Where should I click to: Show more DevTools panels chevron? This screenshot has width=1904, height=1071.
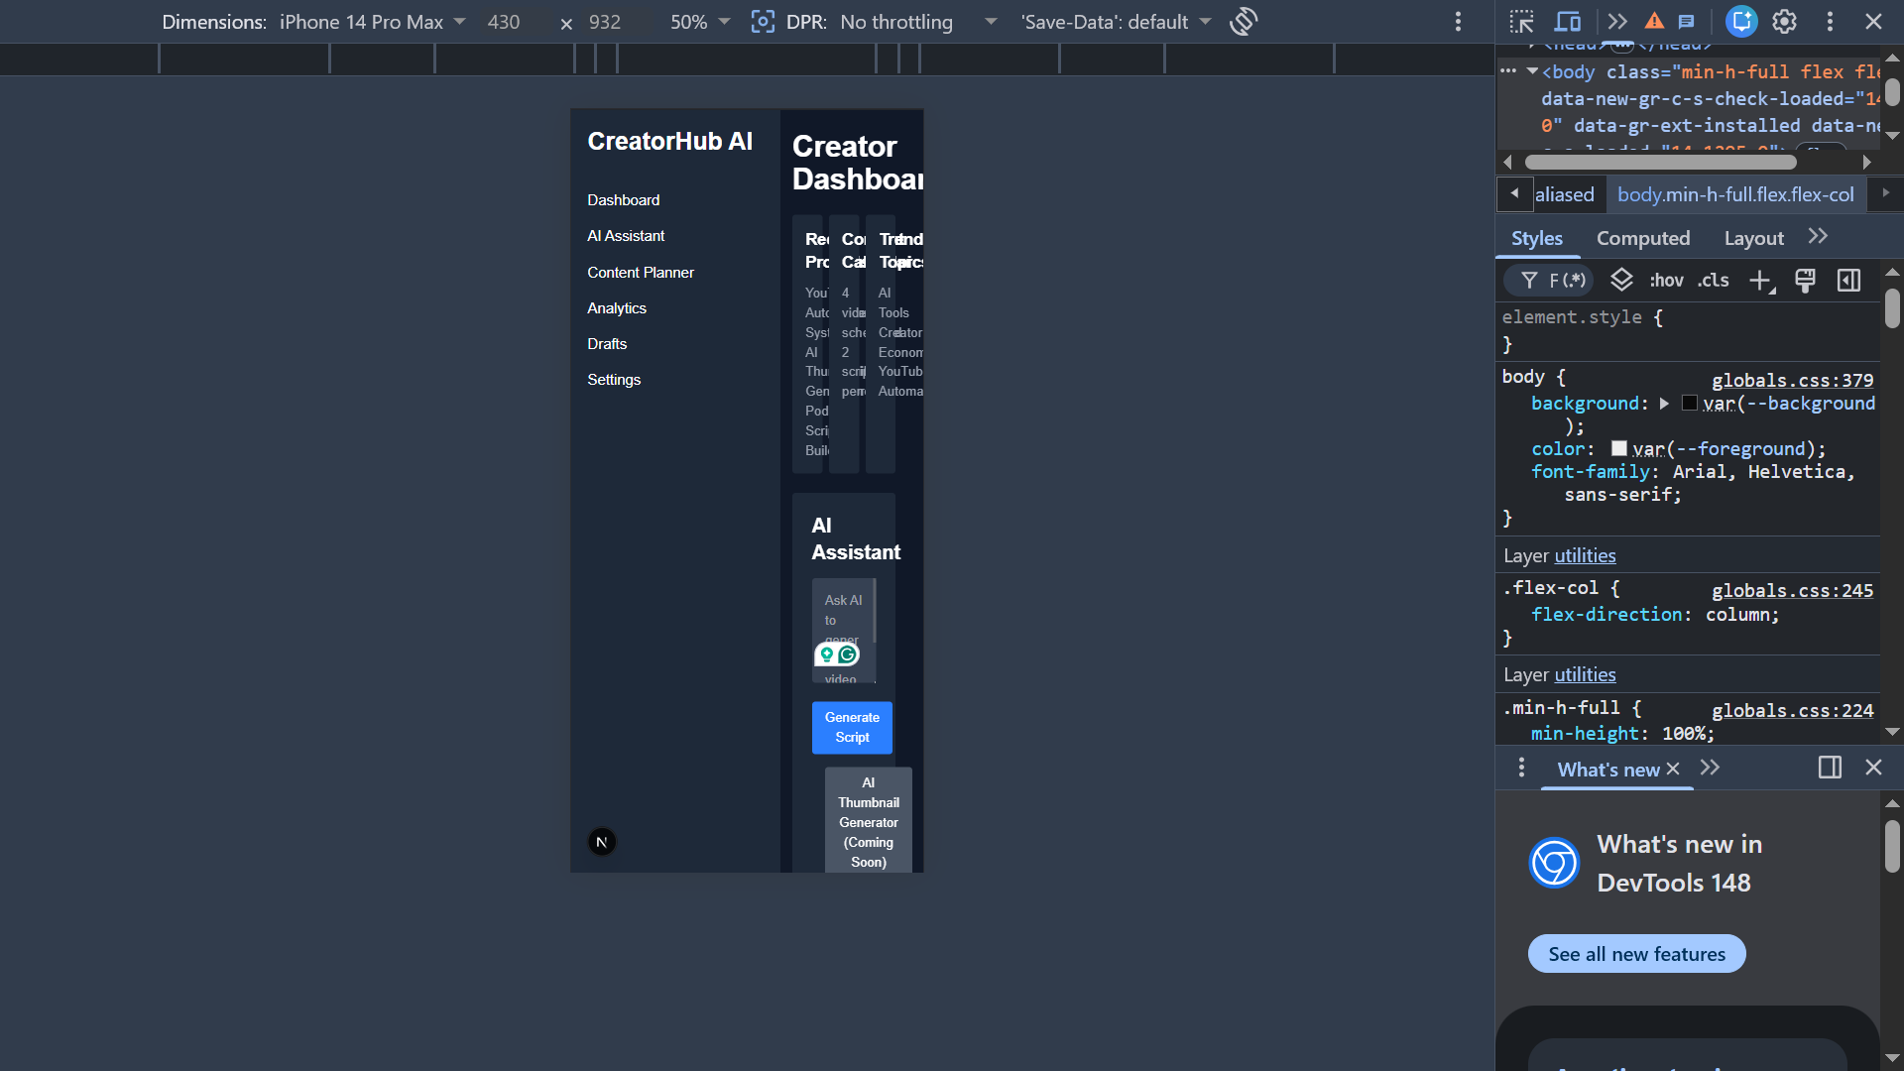(1617, 21)
